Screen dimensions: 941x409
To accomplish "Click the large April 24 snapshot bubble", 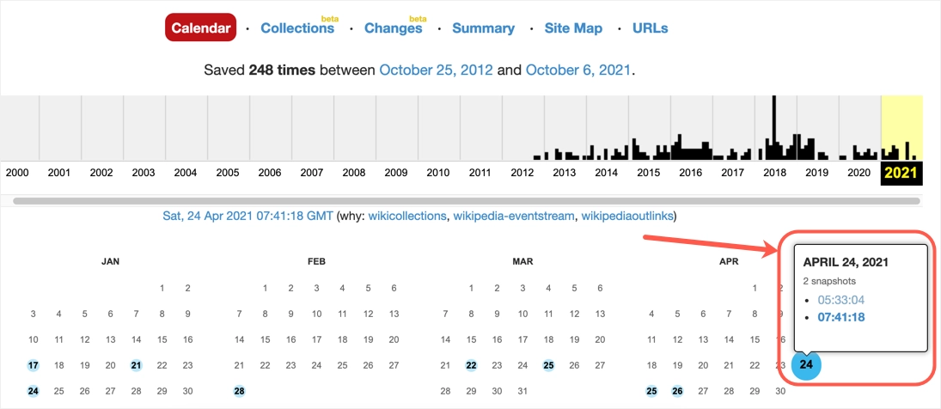I will click(805, 365).
